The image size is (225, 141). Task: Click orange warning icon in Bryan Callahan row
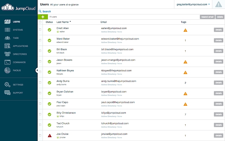(185, 94)
